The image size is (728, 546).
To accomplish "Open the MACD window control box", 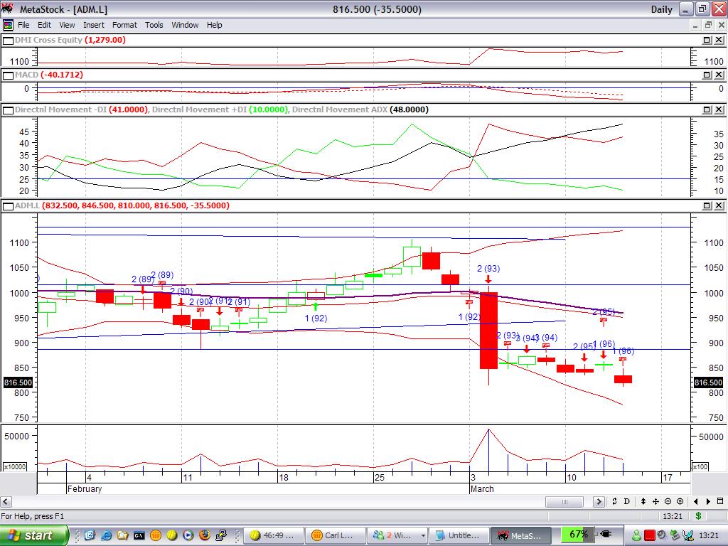I will coord(8,75).
